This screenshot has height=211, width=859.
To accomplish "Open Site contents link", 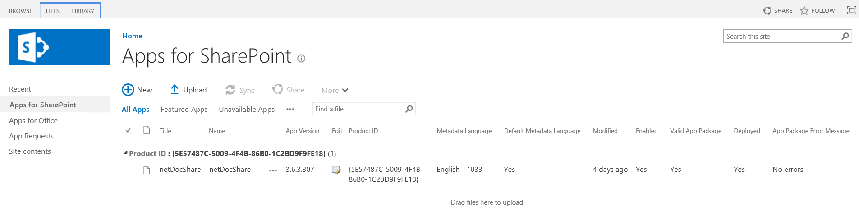I will click(30, 151).
